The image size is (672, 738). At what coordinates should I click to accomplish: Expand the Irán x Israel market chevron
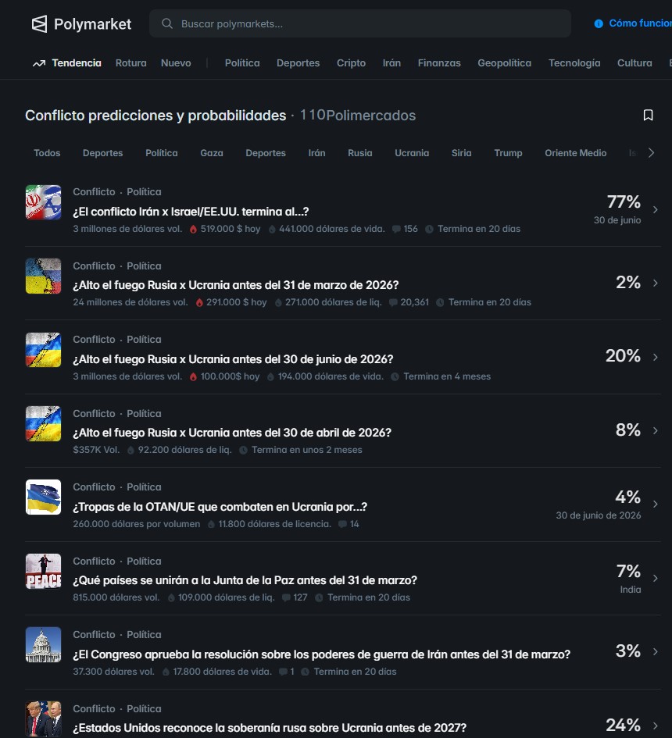[x=655, y=209]
